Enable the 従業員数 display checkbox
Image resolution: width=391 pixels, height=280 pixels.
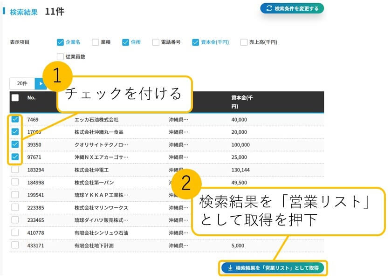(x=60, y=57)
